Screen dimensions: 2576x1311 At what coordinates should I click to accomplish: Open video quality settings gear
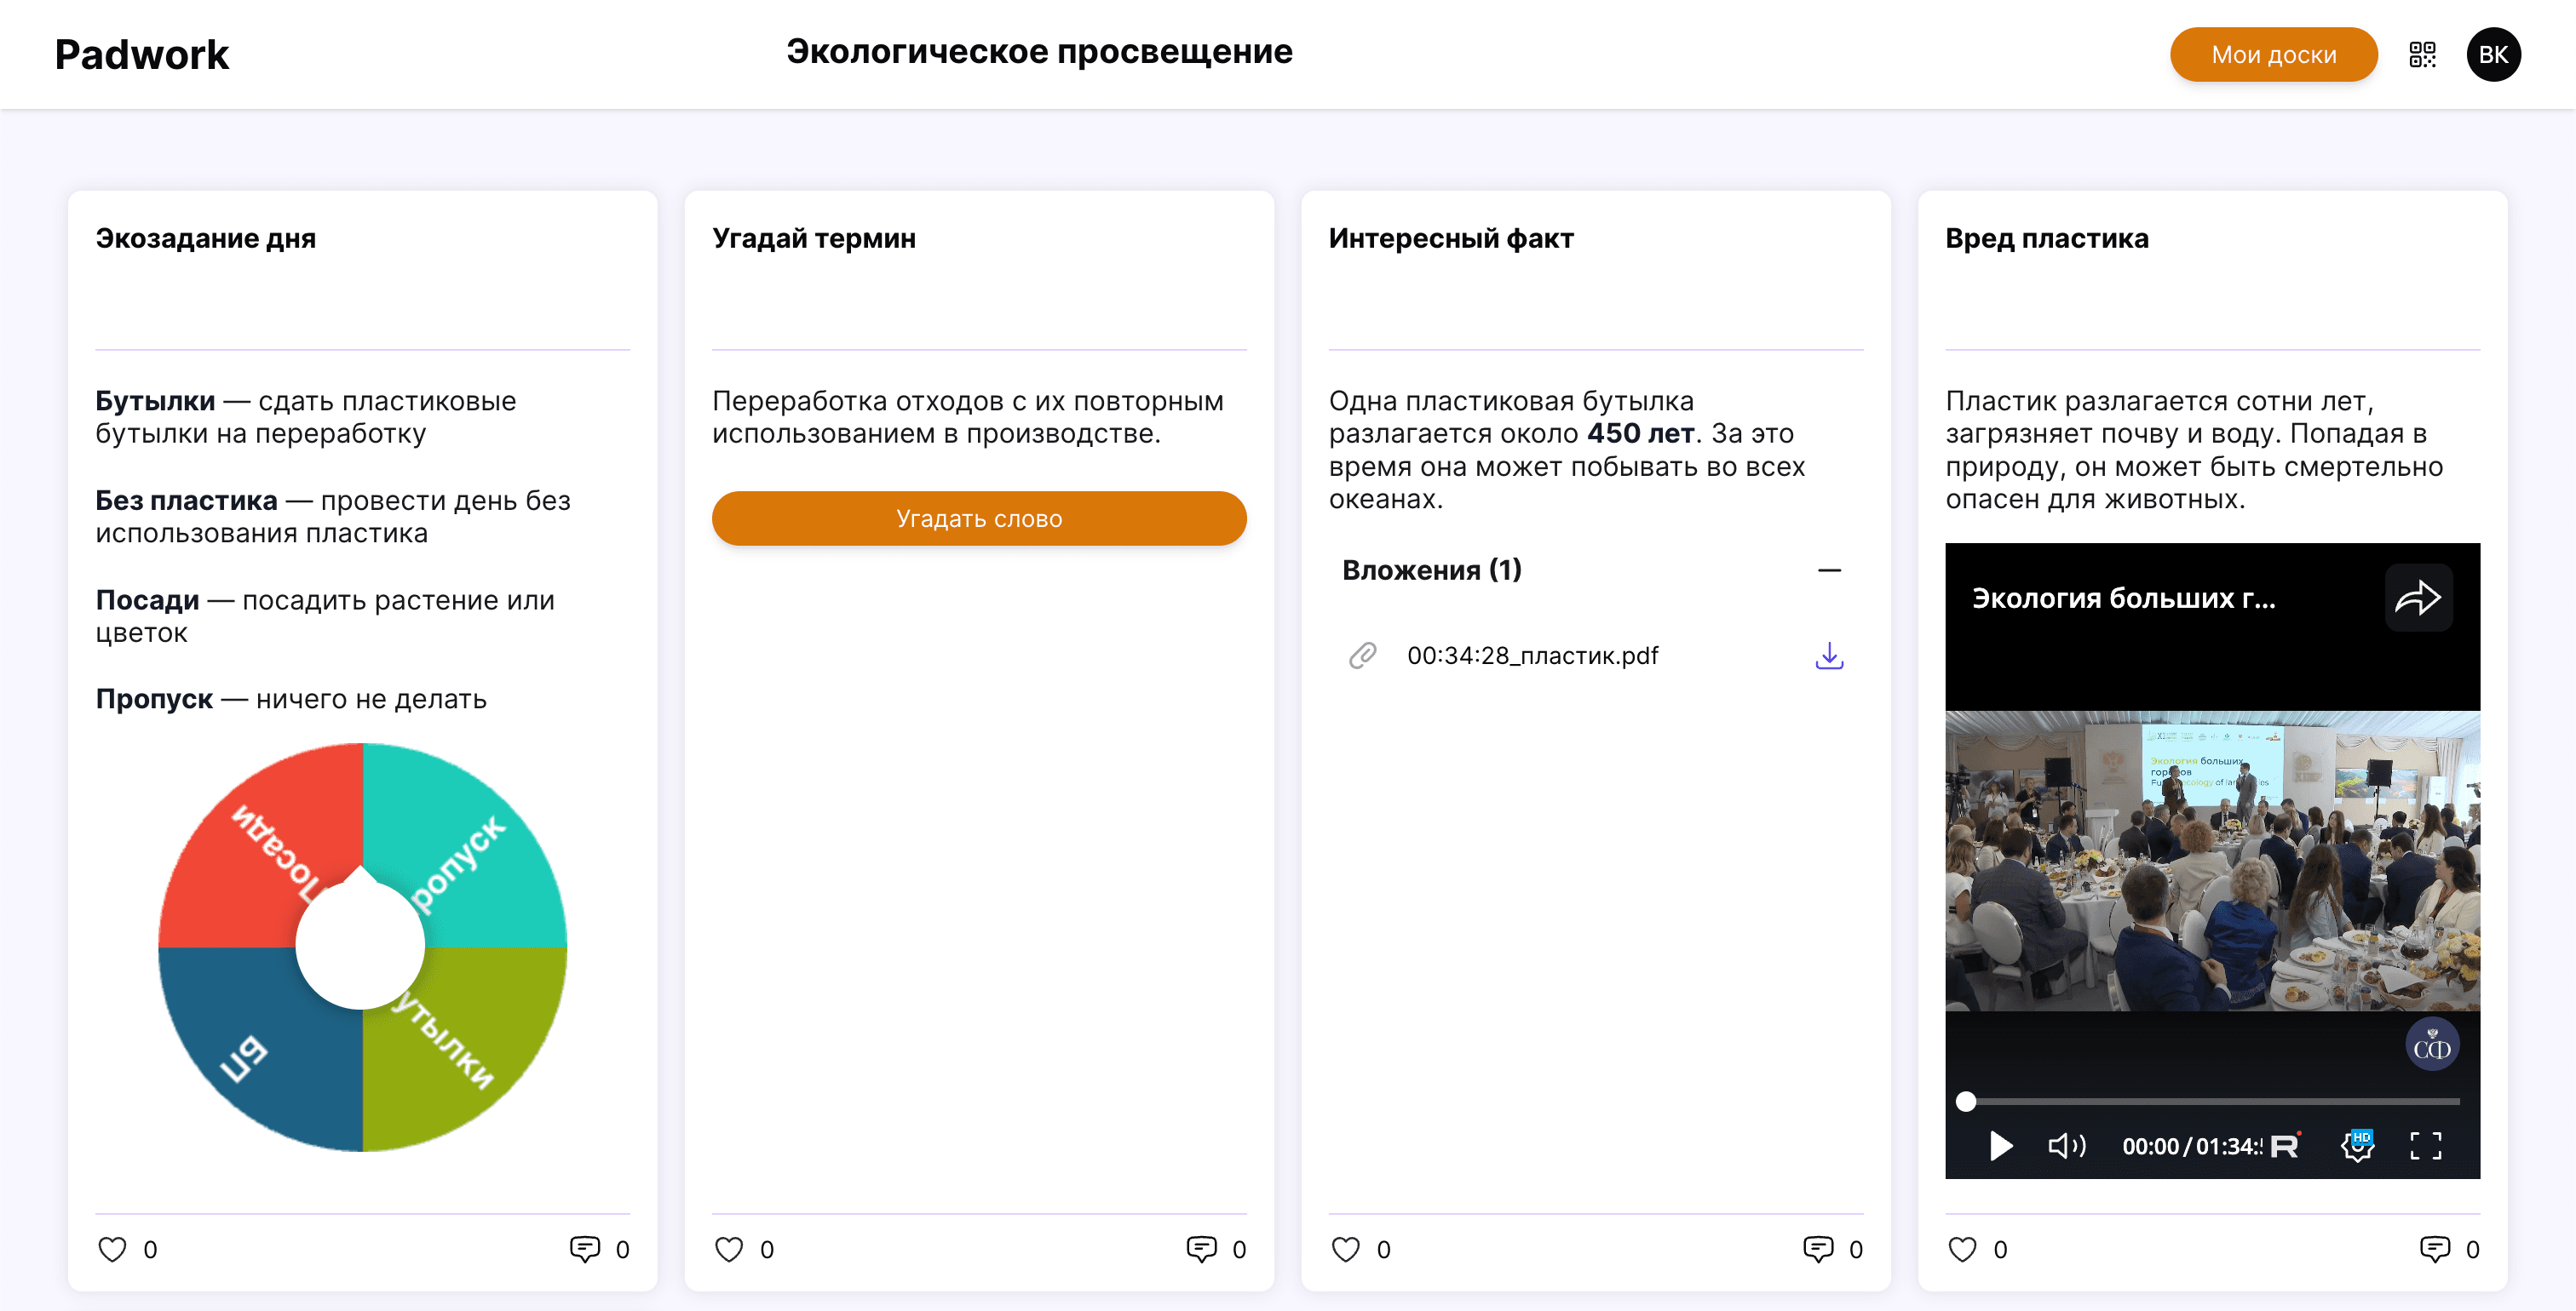tap(2357, 1145)
